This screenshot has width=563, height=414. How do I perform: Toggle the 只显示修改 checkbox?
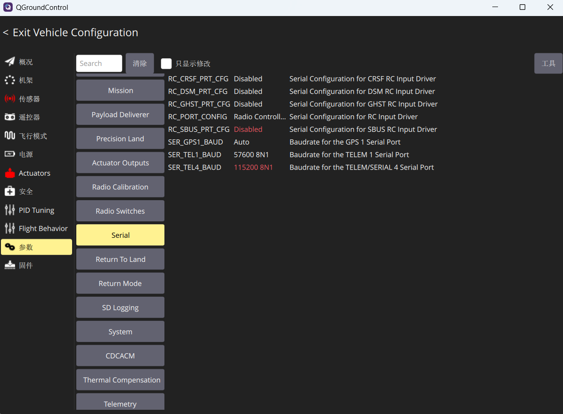(x=166, y=64)
